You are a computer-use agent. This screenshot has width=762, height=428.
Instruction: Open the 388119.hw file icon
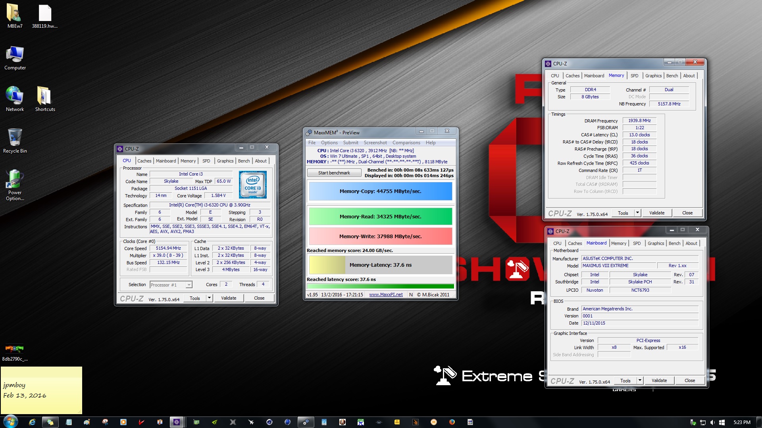45,16
